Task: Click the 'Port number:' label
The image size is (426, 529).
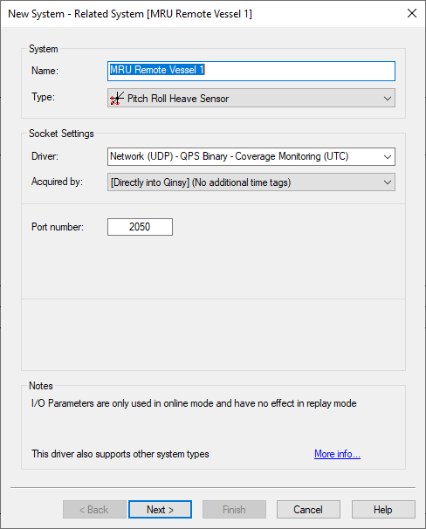Action: click(x=58, y=227)
